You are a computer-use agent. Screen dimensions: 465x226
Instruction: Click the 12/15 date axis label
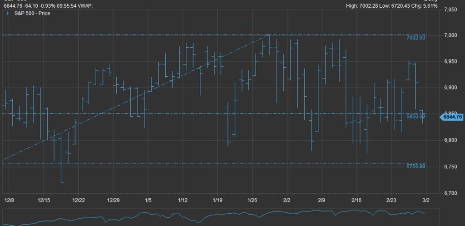44,200
